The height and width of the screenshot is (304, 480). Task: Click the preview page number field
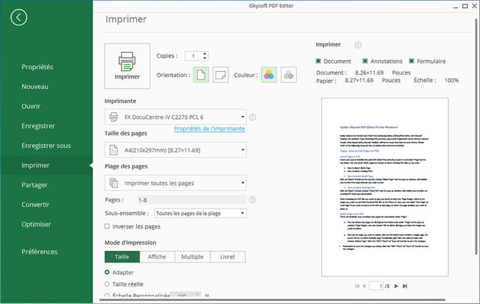click(376, 286)
